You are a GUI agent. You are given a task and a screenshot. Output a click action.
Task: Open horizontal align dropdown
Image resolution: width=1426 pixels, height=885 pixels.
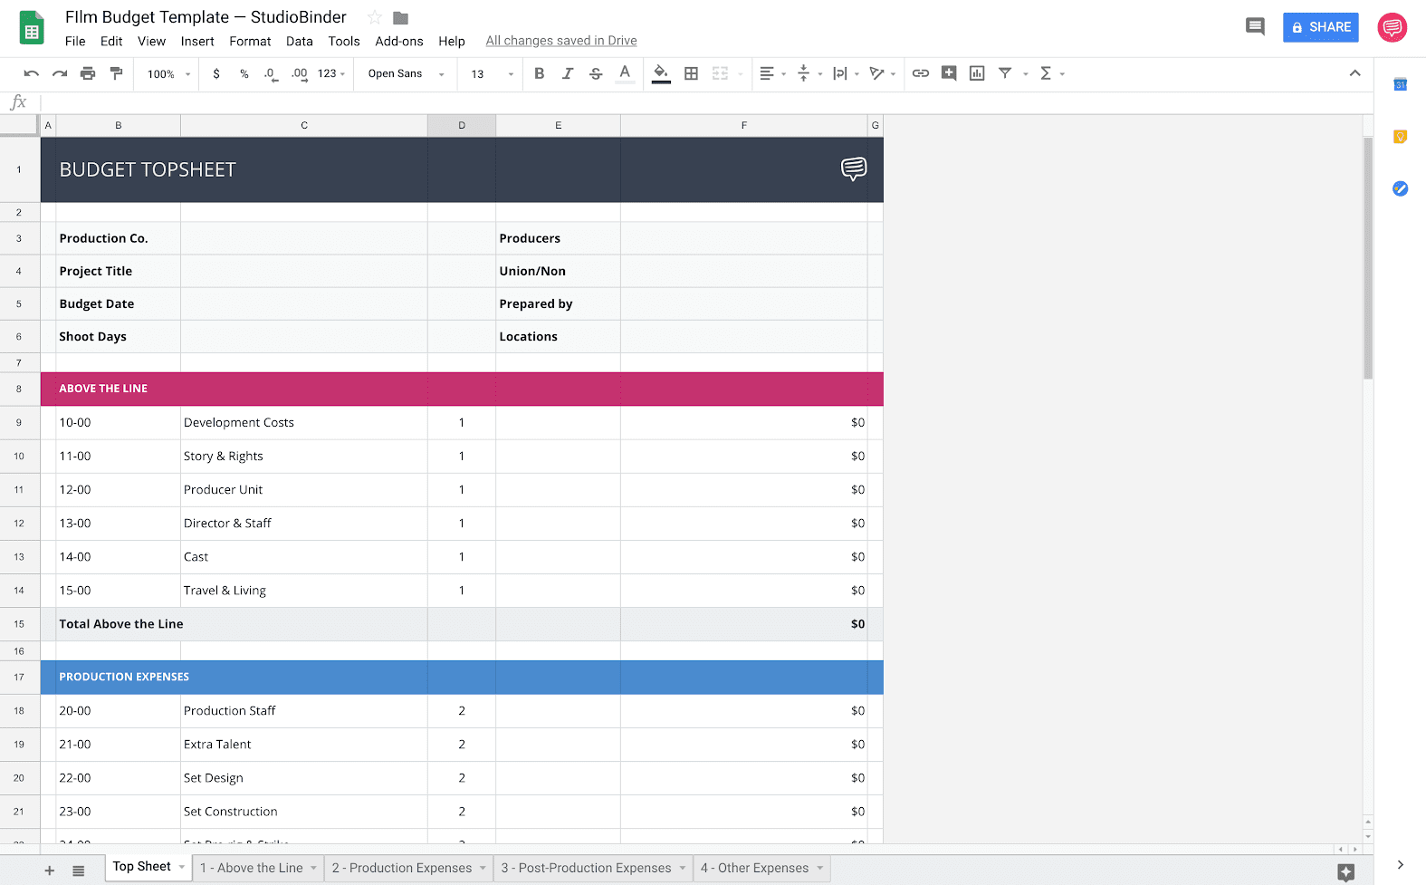point(772,73)
